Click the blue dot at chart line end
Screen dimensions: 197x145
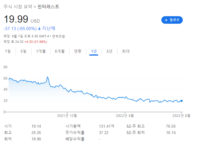tap(181, 101)
